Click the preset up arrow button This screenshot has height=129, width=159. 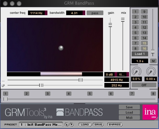66,124
